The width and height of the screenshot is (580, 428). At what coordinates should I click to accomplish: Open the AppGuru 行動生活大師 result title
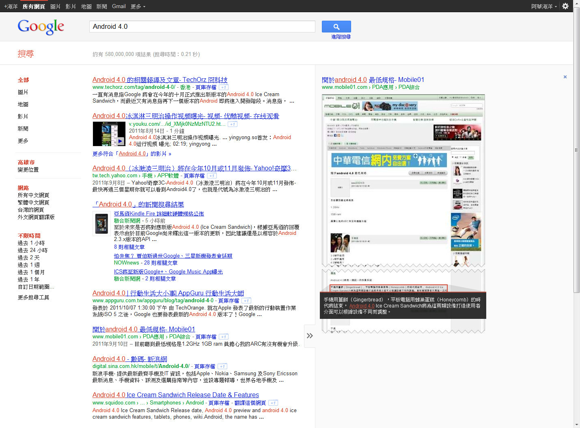point(168,293)
